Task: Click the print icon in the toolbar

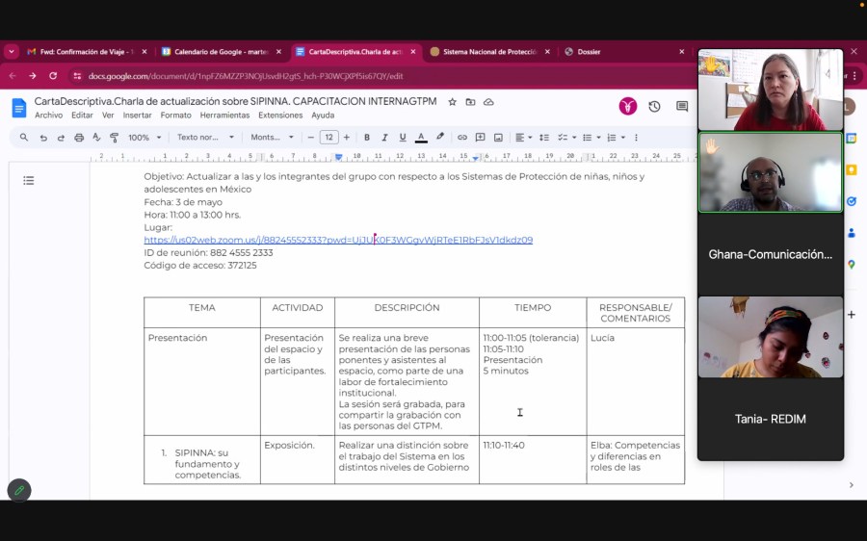Action: point(79,138)
